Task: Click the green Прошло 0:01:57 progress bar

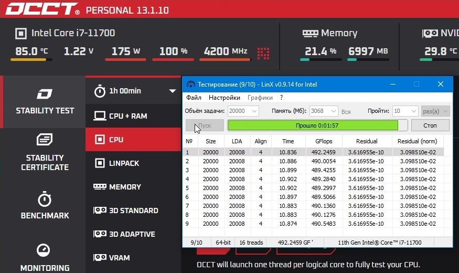Action: click(x=317, y=125)
